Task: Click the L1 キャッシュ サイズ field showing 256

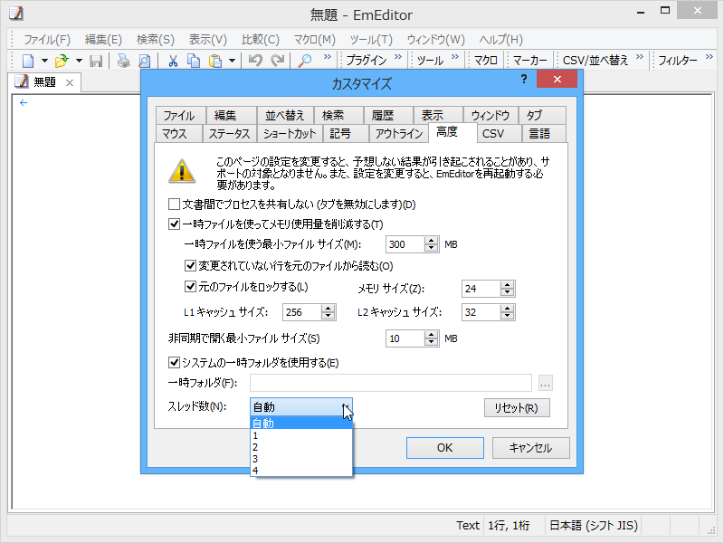Action: pos(302,312)
